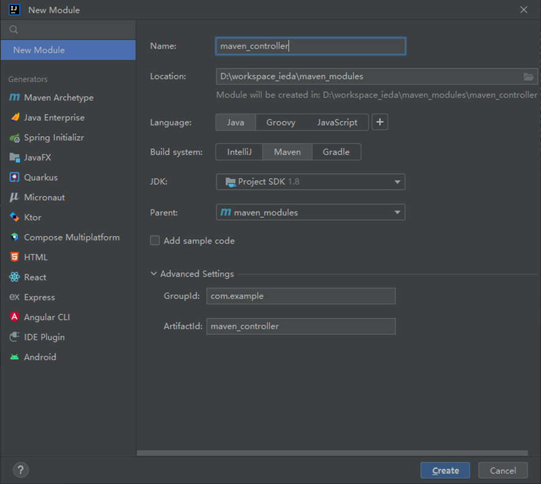Select the JavaFX generator label
The height and width of the screenshot is (484, 541).
tap(38, 157)
